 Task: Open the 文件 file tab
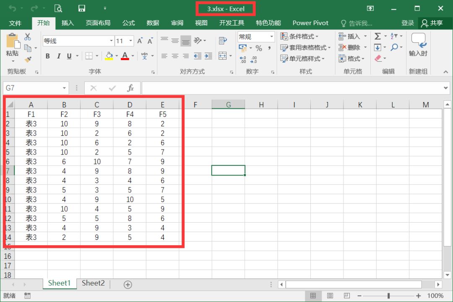click(x=15, y=23)
